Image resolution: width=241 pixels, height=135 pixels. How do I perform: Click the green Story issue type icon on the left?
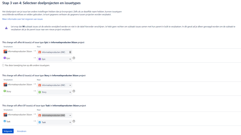5,91
